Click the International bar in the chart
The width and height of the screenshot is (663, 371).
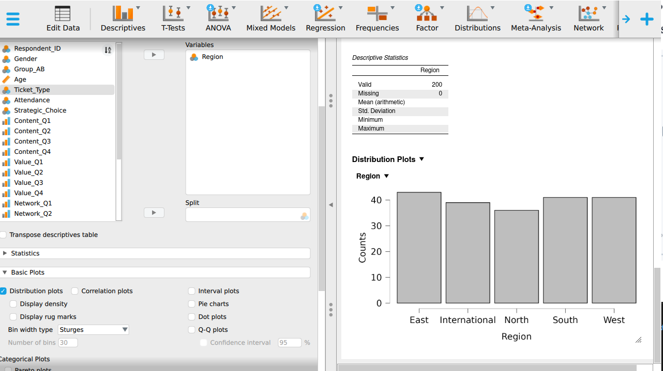[x=468, y=253]
